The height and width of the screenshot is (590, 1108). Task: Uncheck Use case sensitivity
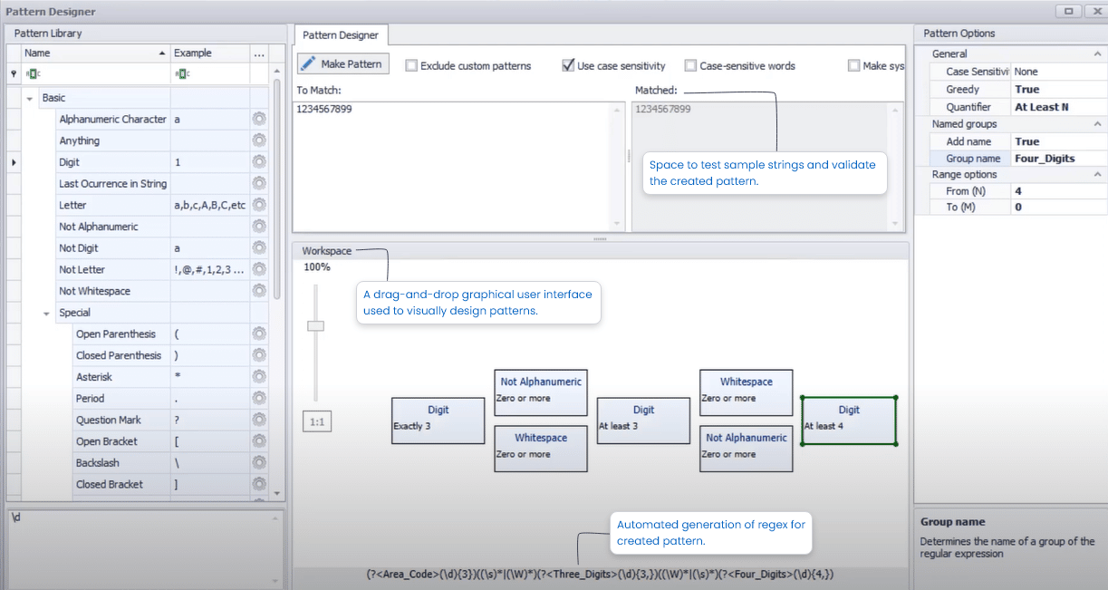pos(568,65)
